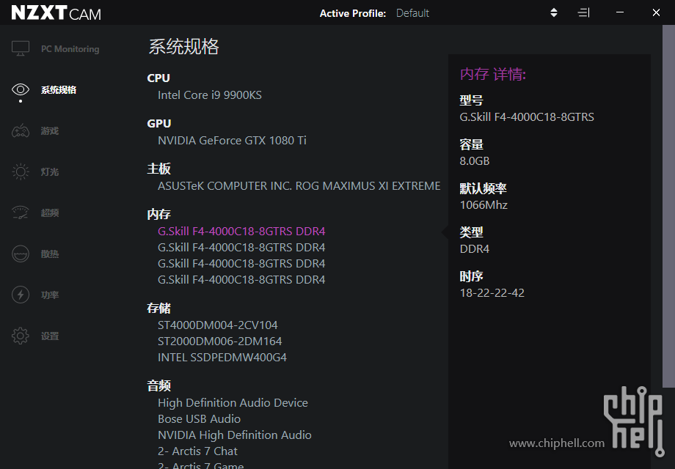
Task: Select 2- Arctis 7 Chat entry
Action: pyautogui.click(x=197, y=451)
